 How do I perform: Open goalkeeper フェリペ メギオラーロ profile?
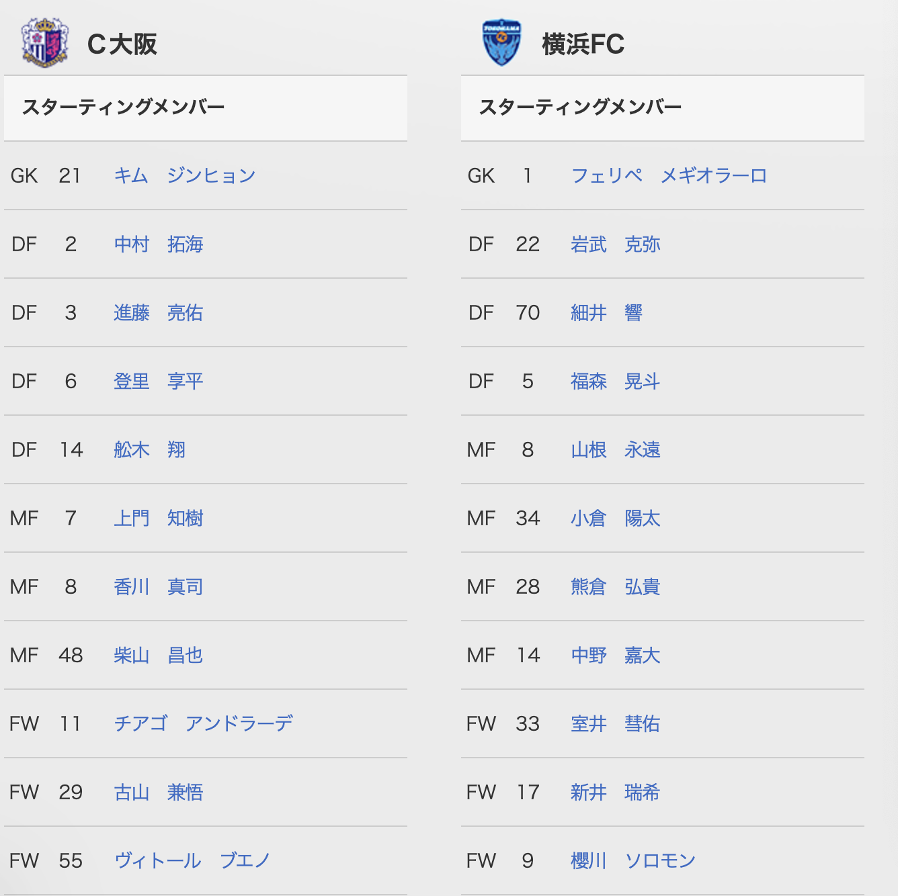[x=669, y=175]
